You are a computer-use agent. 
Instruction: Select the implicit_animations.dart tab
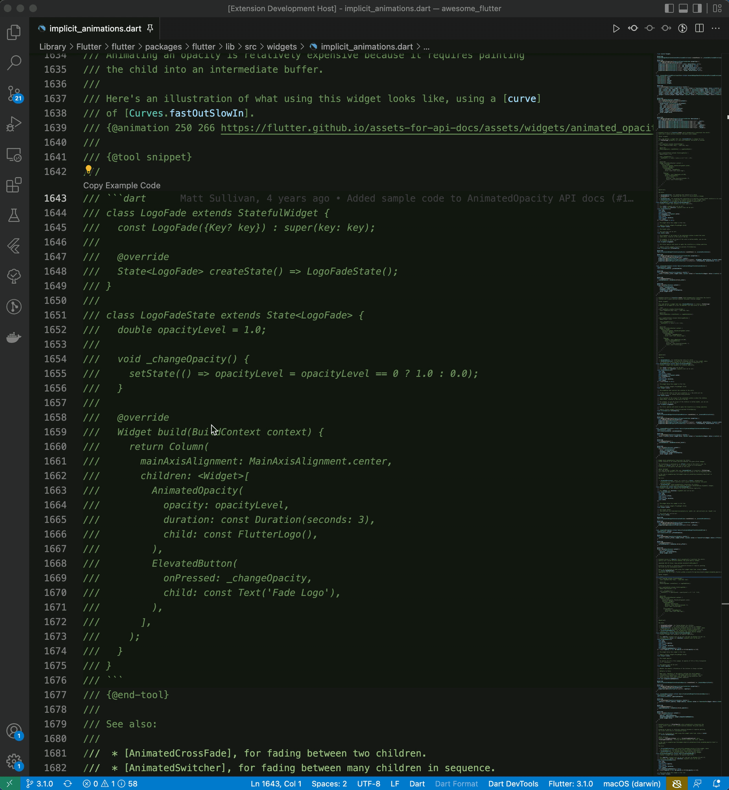pyautogui.click(x=95, y=28)
